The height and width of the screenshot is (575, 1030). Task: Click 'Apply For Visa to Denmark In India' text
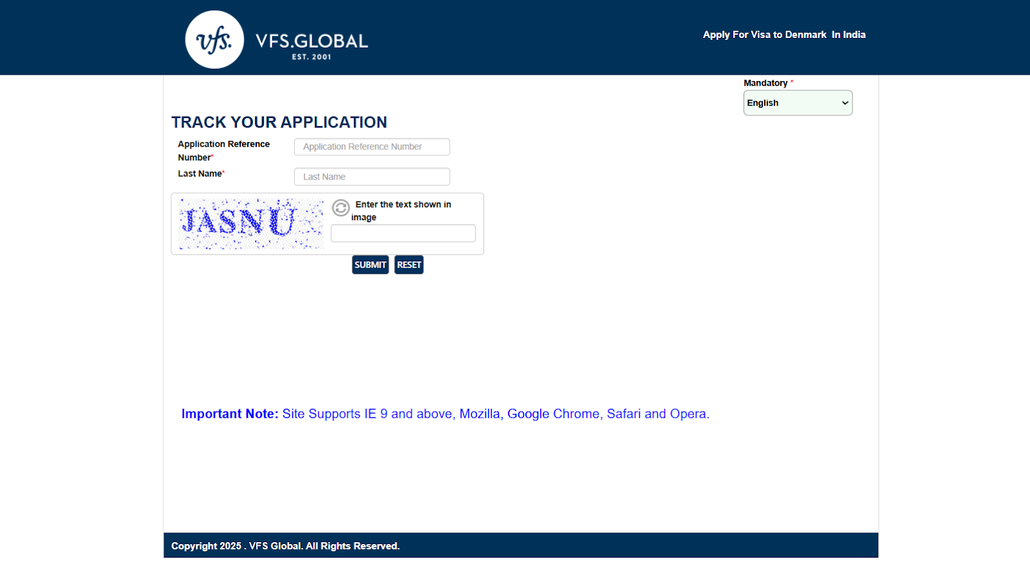point(784,35)
